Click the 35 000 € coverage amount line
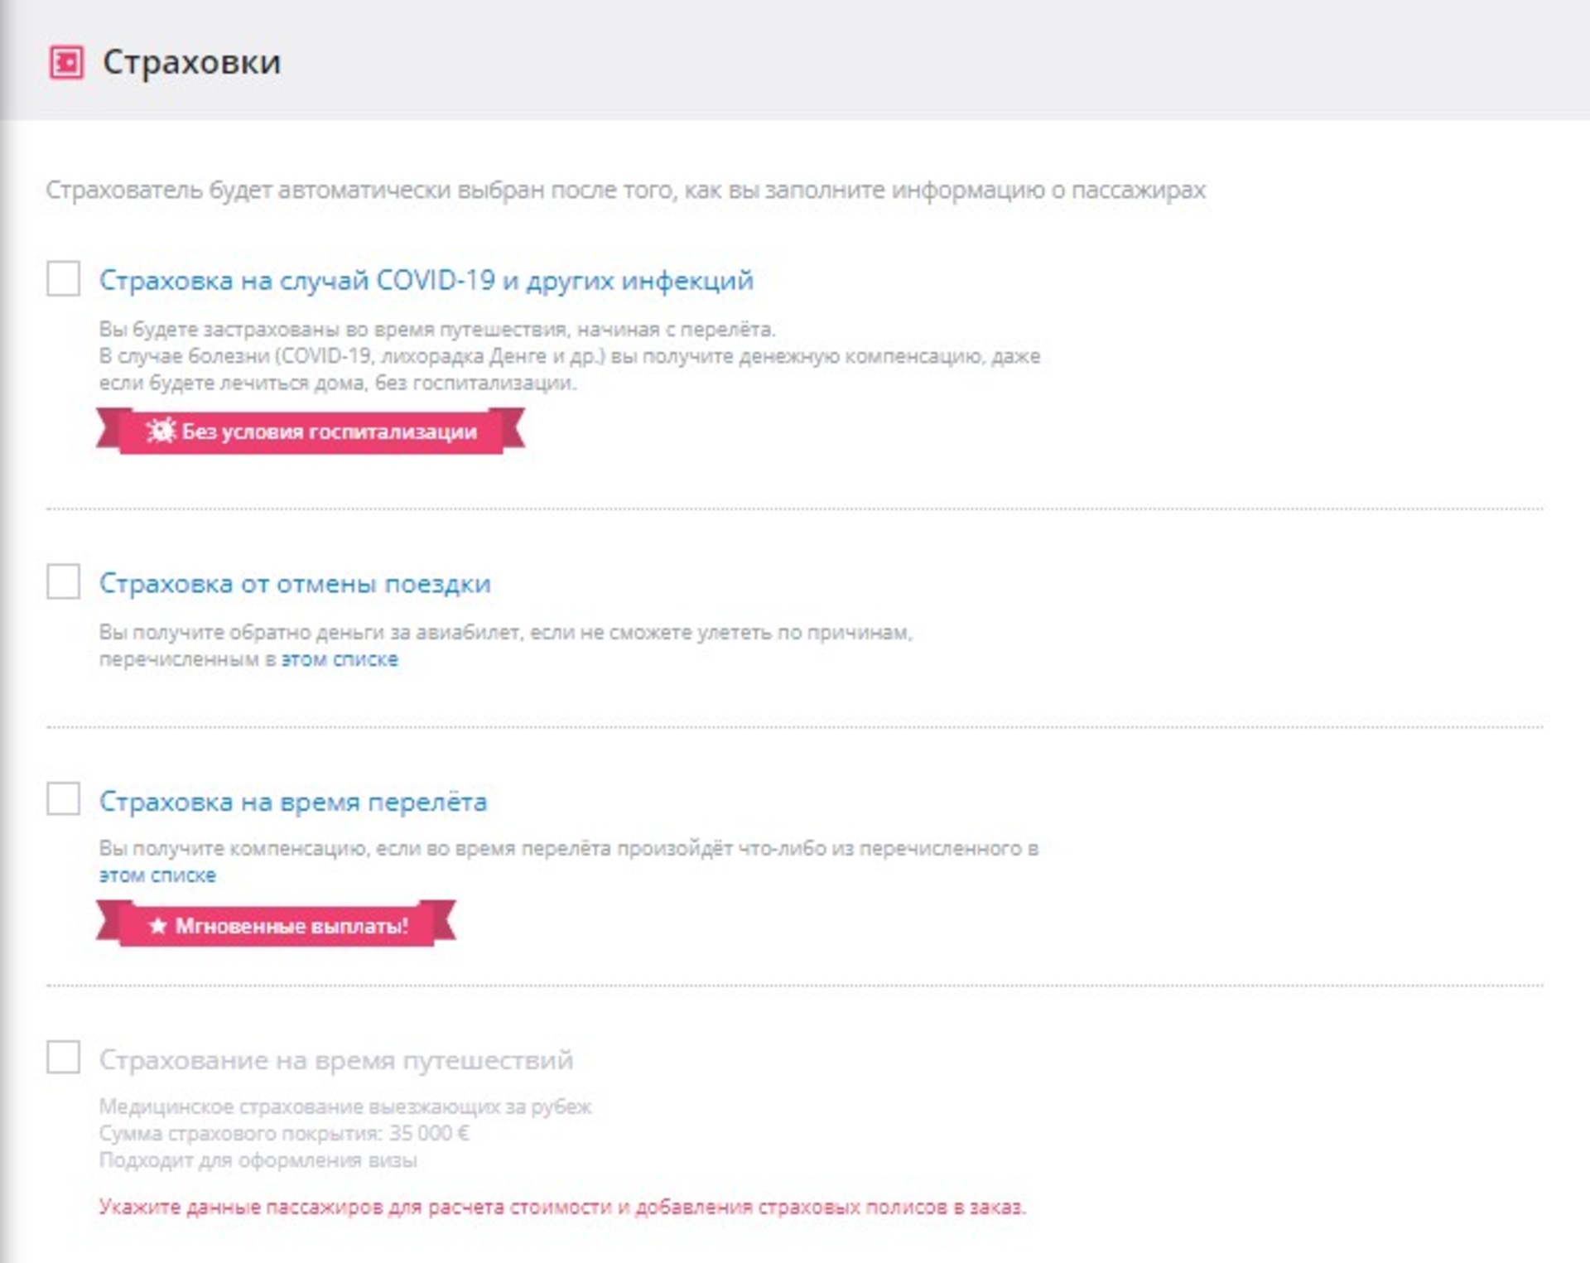 [x=284, y=1133]
